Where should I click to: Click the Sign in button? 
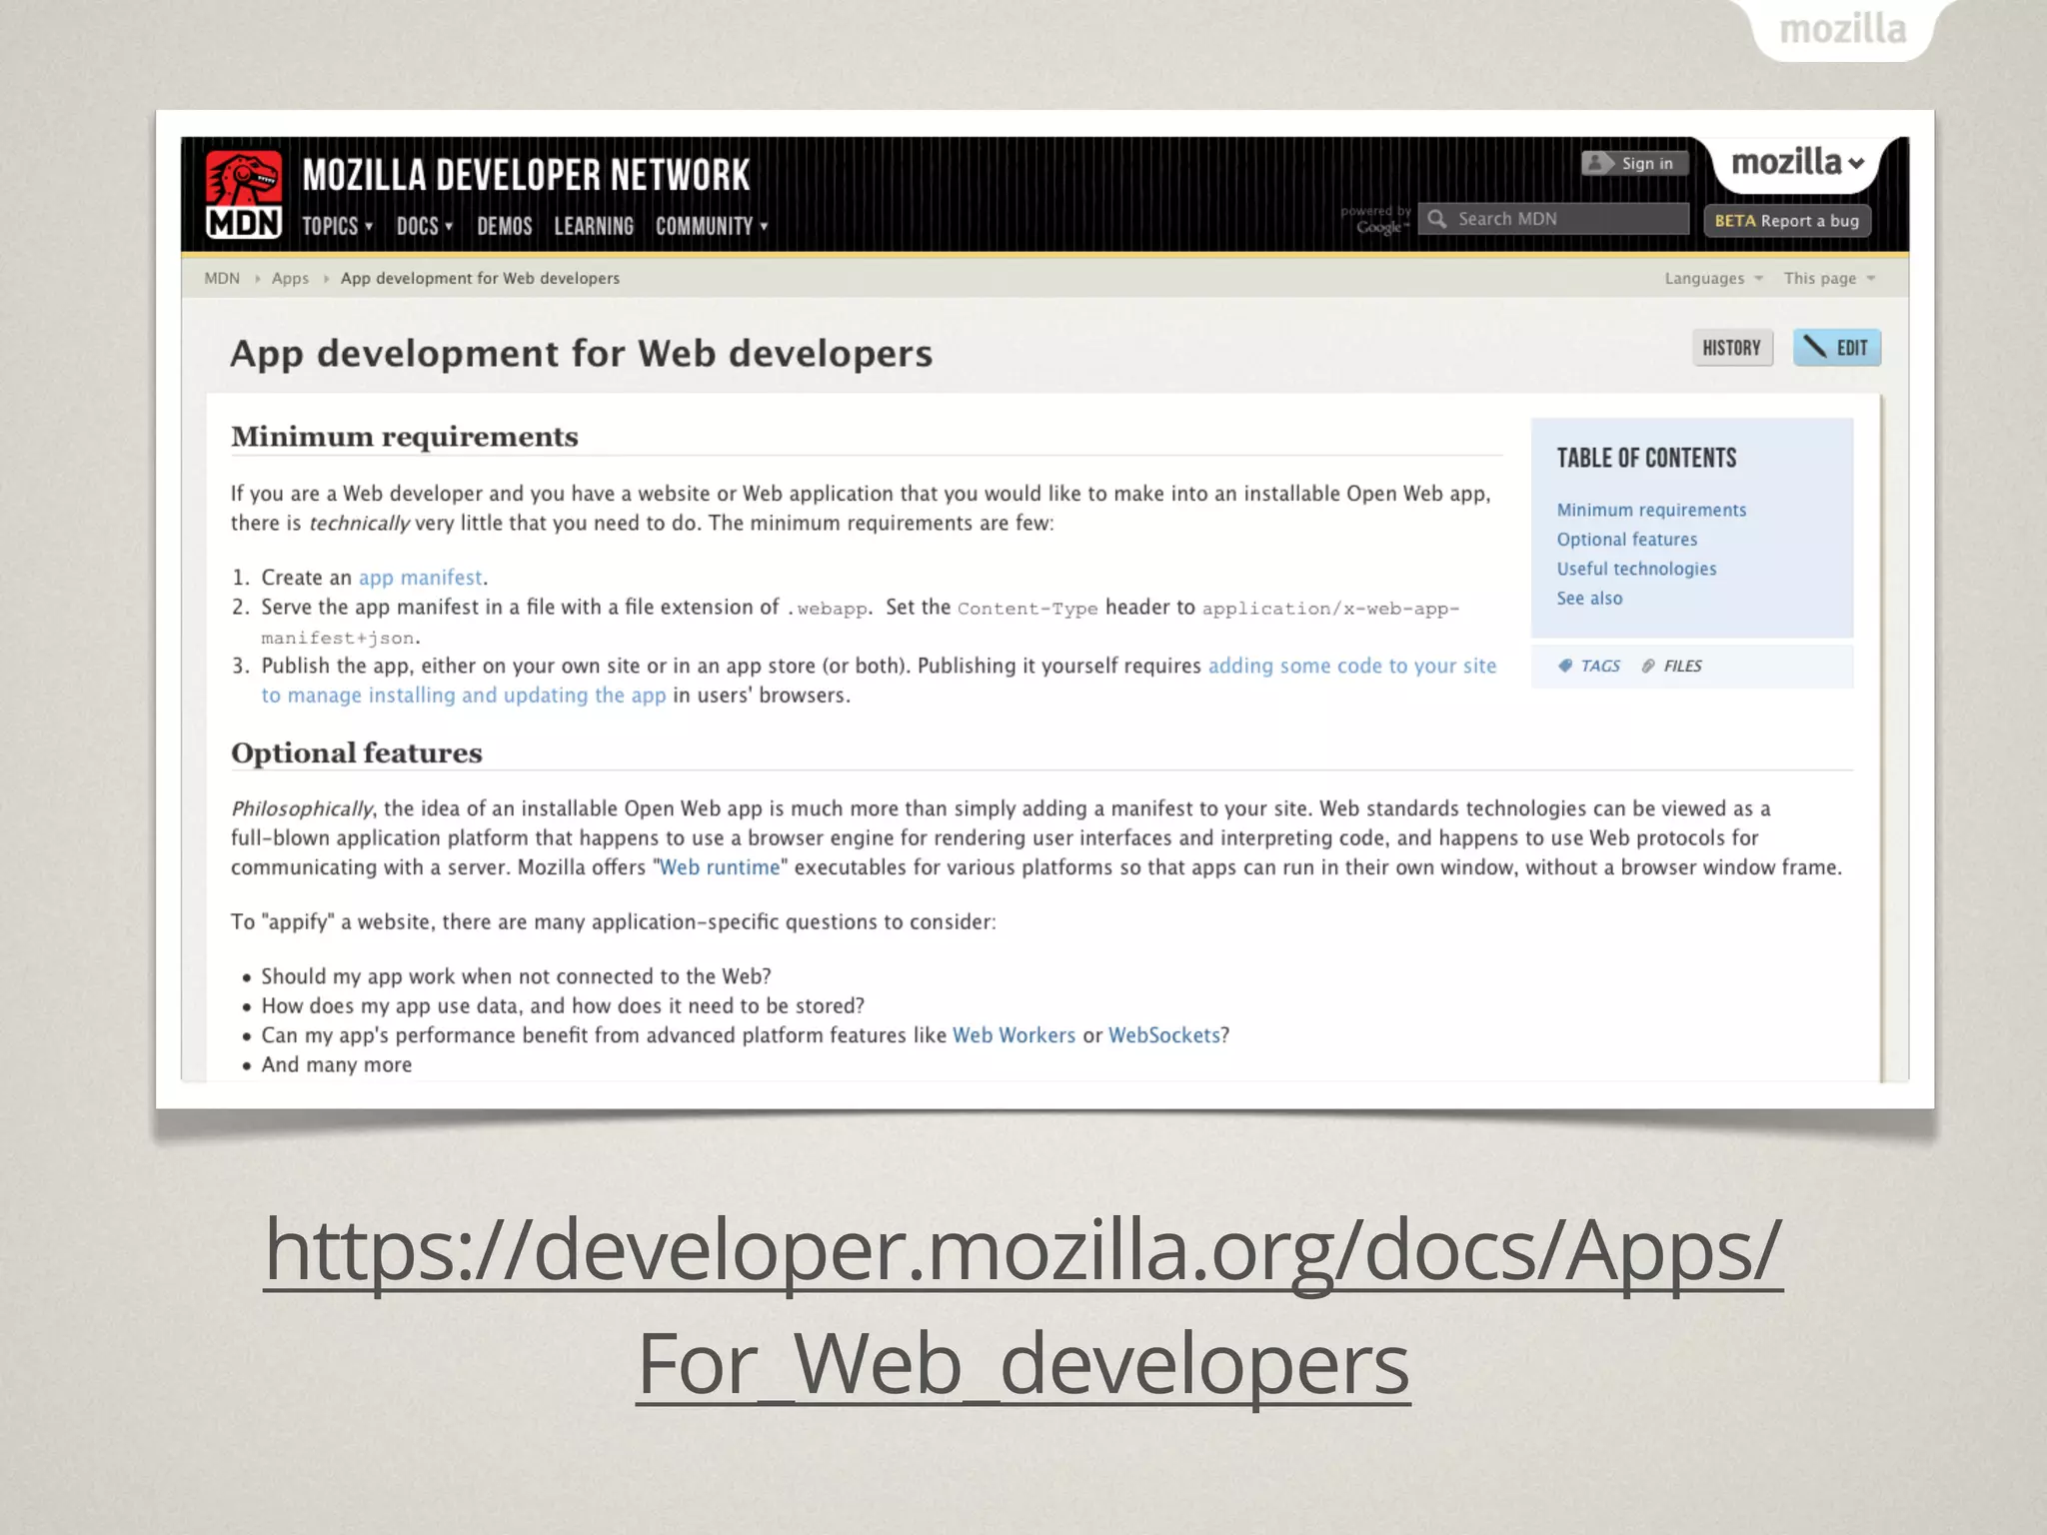click(1635, 163)
